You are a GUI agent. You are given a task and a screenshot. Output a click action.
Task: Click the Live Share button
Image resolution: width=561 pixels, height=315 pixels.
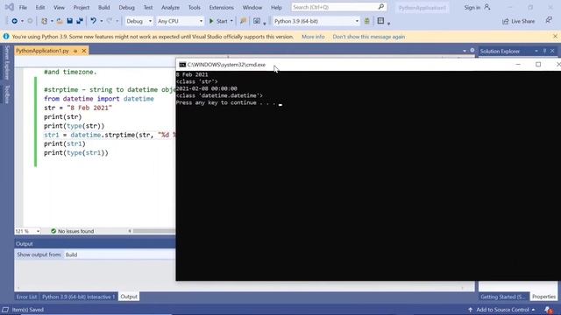pos(518,21)
